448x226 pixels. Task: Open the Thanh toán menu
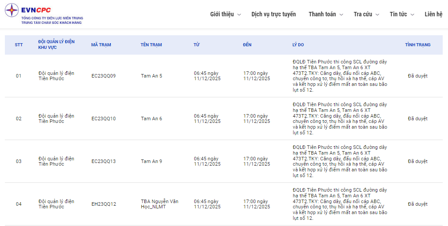(x=322, y=14)
